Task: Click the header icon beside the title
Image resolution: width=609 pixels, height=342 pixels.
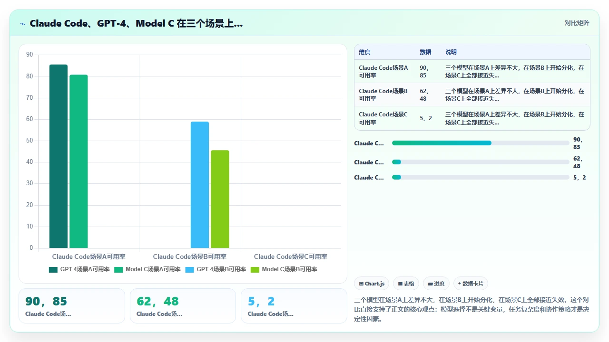Action: tap(22, 23)
